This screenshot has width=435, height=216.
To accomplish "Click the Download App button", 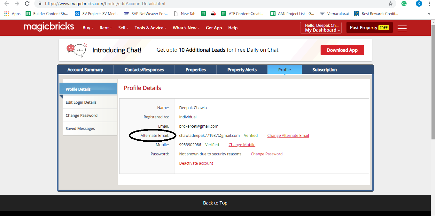I will (342, 50).
